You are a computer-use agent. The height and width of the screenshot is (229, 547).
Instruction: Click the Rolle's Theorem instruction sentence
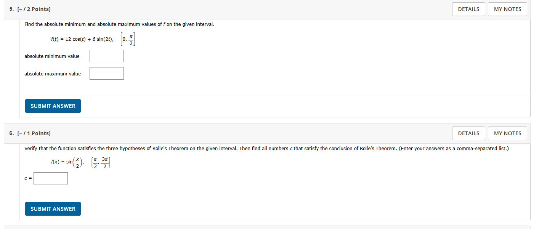[266, 149]
